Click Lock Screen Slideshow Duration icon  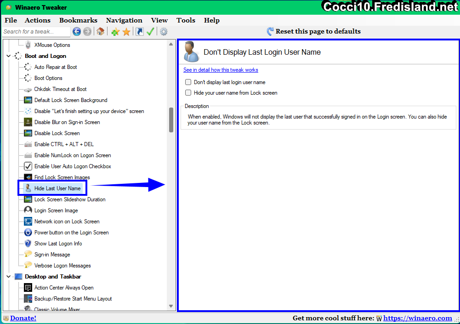28,199
